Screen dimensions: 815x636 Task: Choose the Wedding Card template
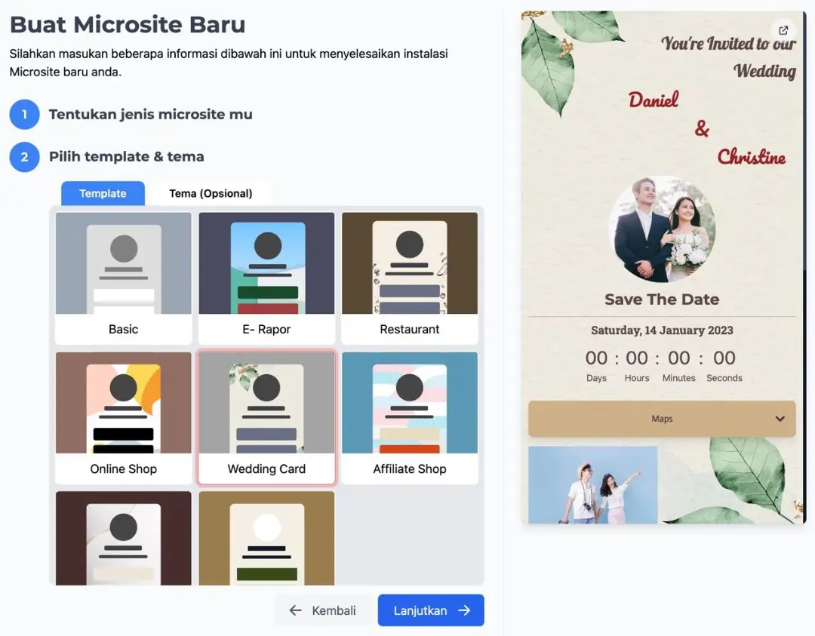[266, 417]
